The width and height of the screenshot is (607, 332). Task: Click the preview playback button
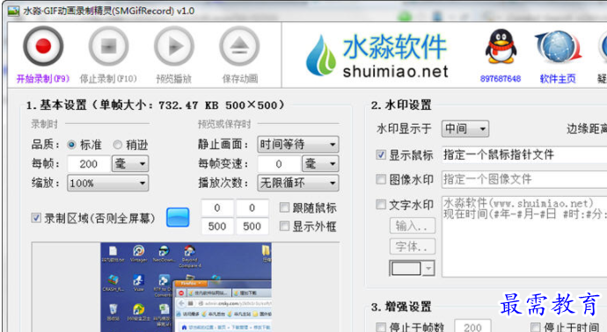(174, 46)
